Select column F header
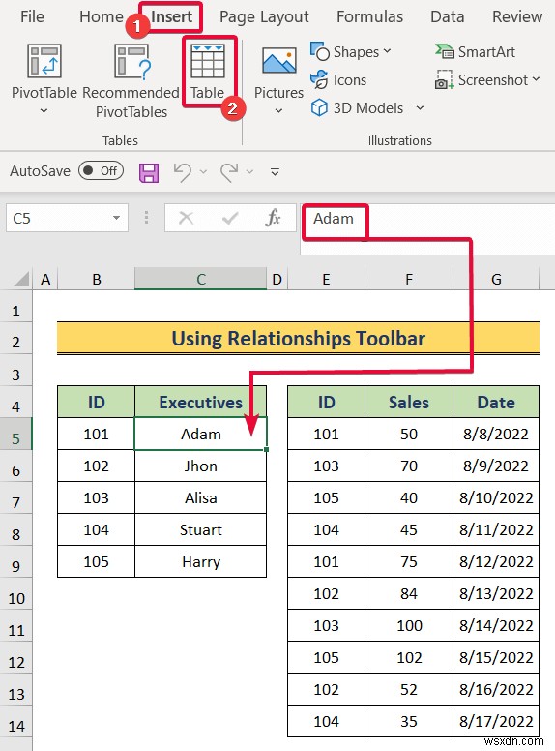 coord(409,280)
